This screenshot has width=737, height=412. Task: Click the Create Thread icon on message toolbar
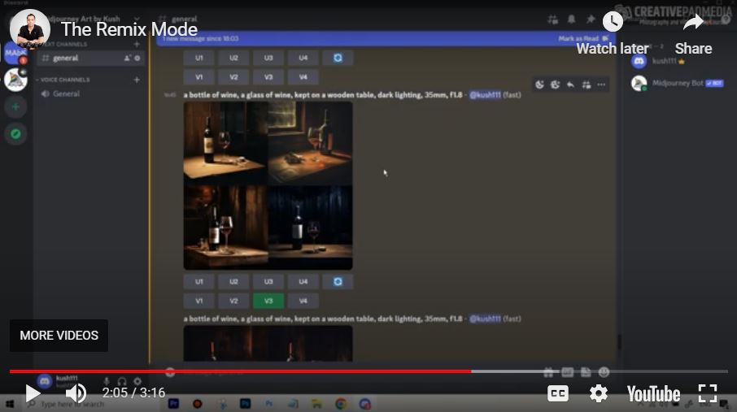click(587, 85)
